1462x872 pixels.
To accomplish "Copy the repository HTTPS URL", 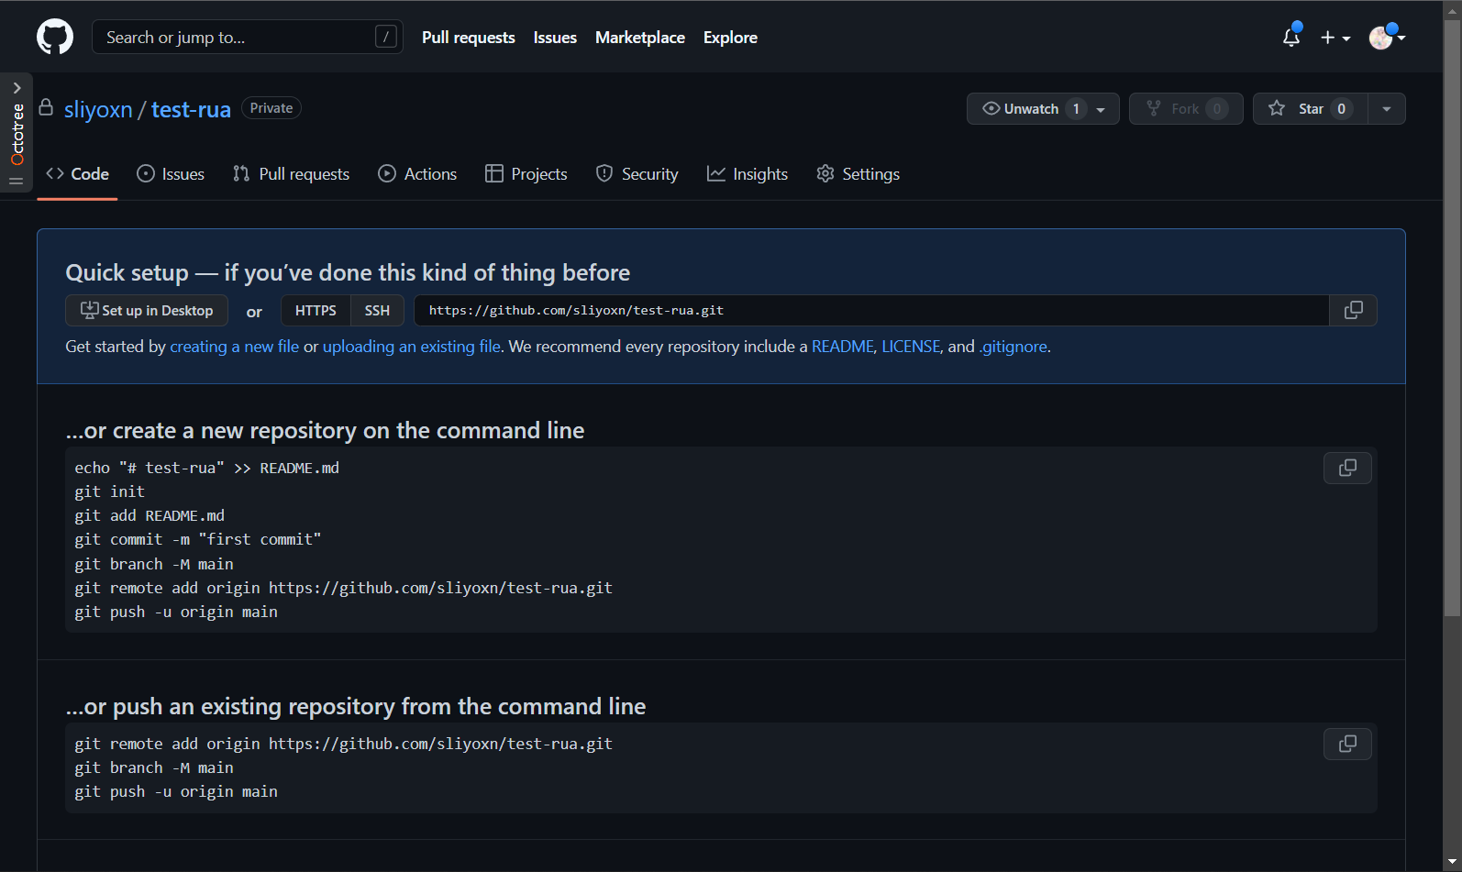I will coord(1353,311).
